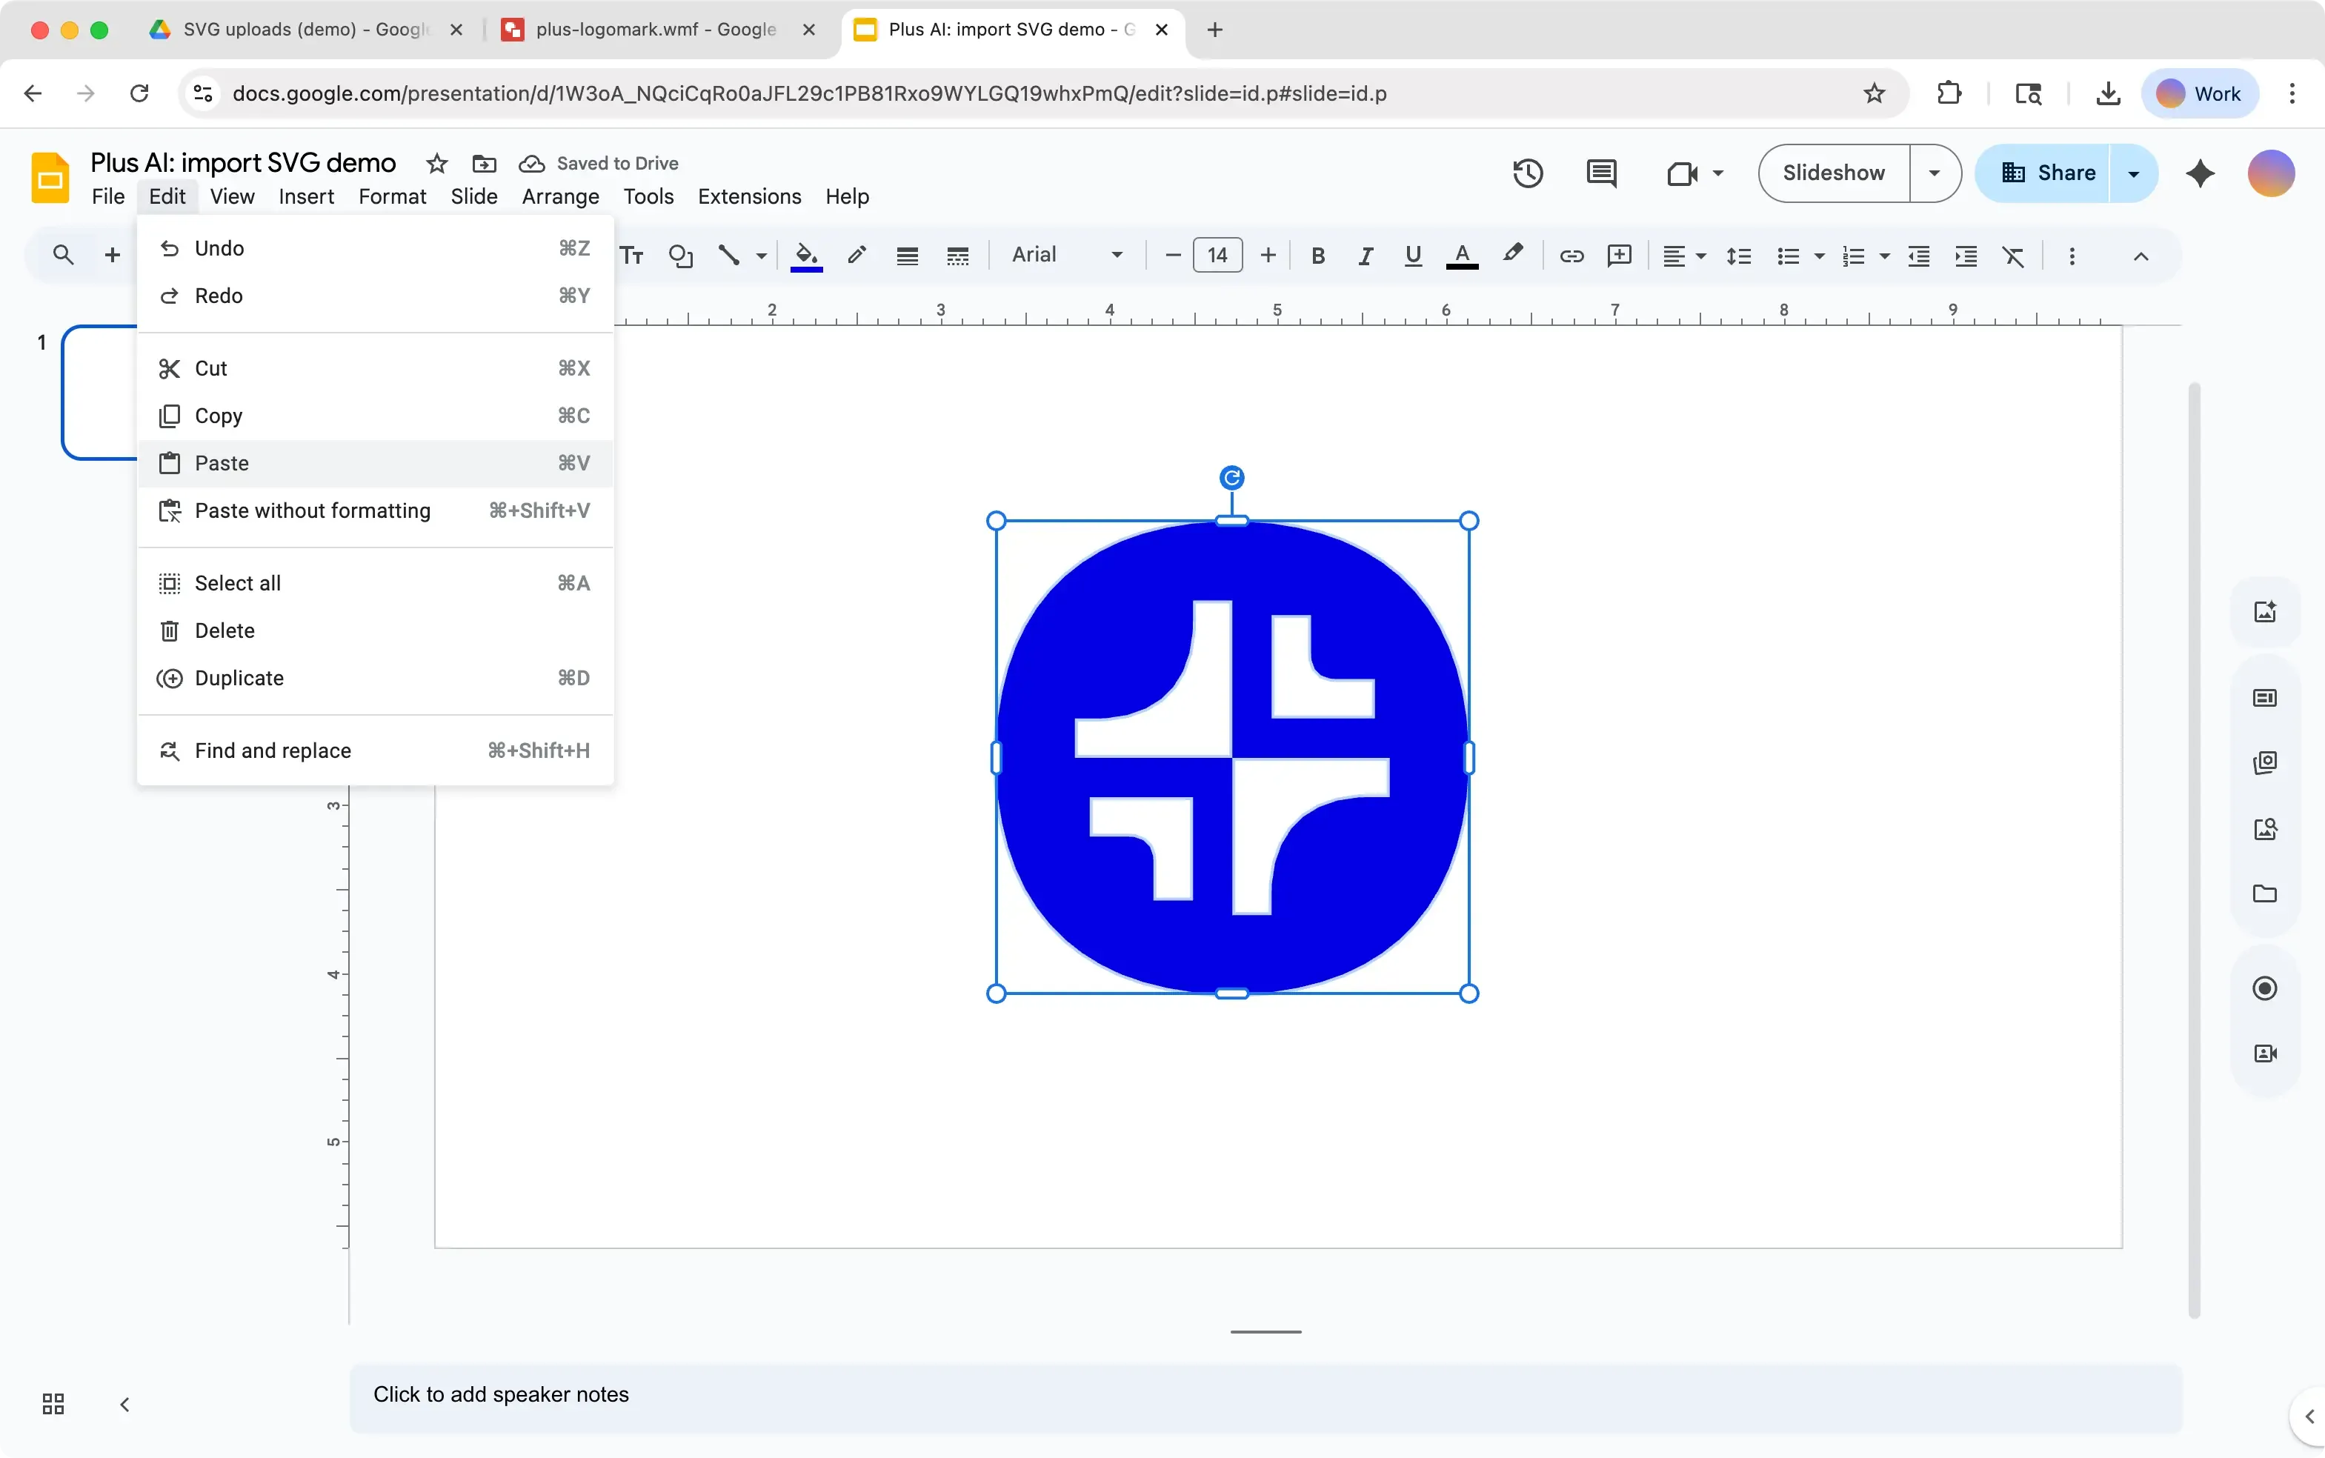Open the image search icon in the sidebar
This screenshot has height=1458, width=2325.
[x=2264, y=828]
